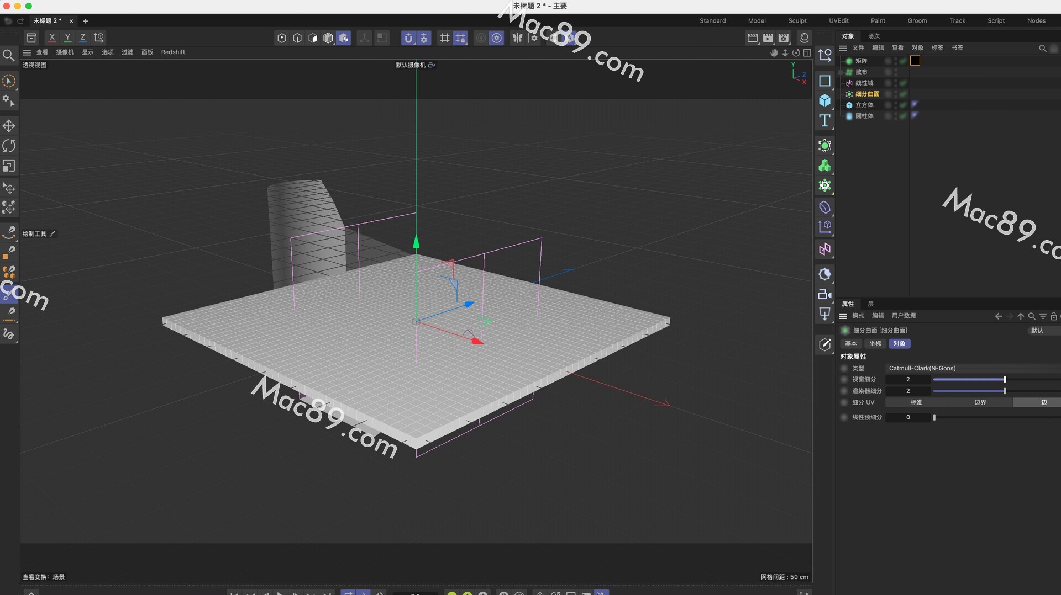Click the 线性预细分 value field
The width and height of the screenshot is (1061, 595).
pyautogui.click(x=907, y=417)
